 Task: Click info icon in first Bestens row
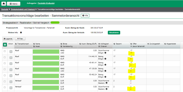(x=106, y=83)
